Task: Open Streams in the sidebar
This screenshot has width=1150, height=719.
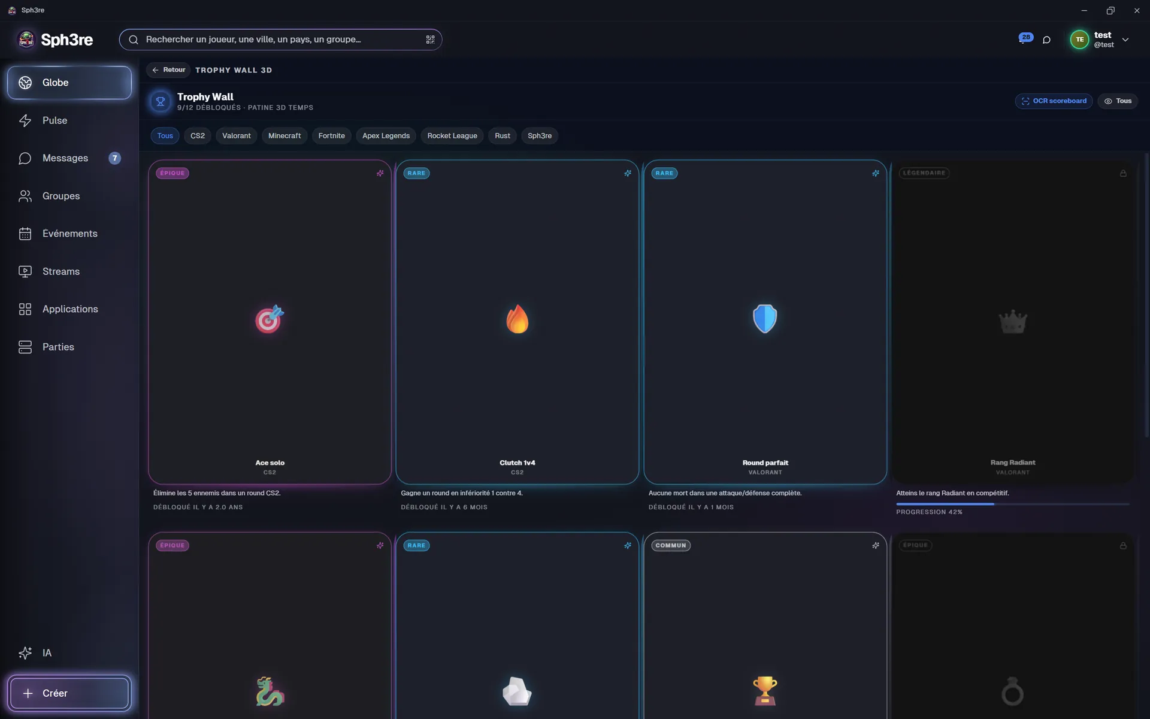Action: [69, 271]
